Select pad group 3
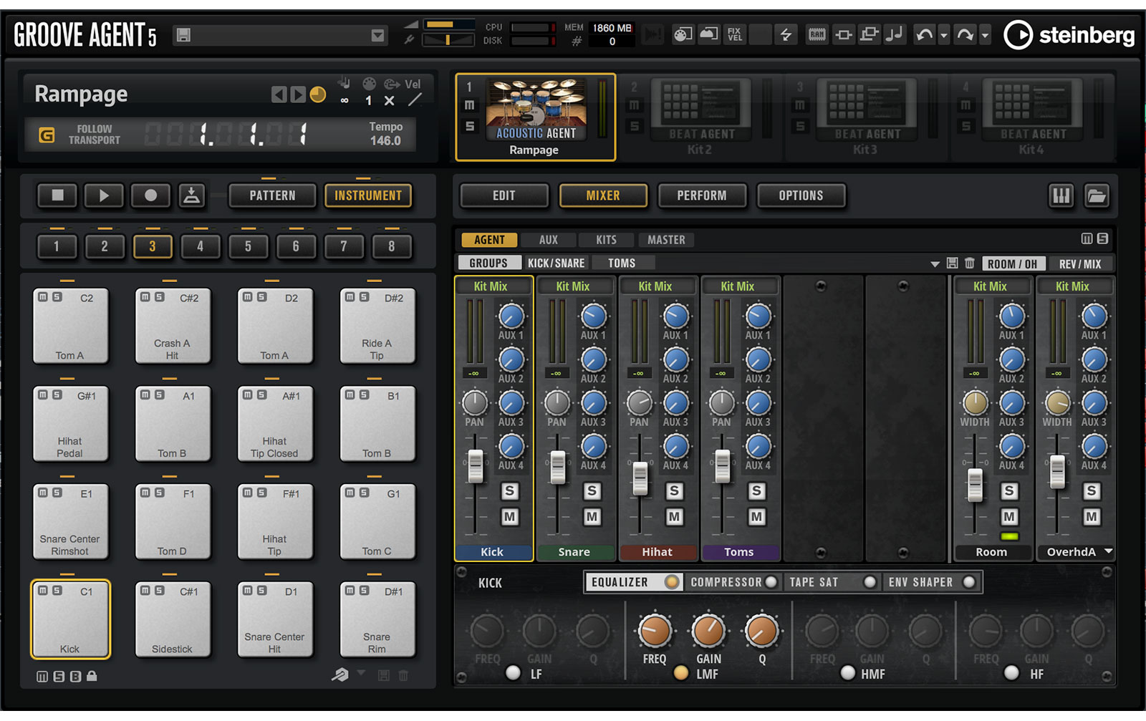Viewport: 1146px width, 721px height. [152, 246]
